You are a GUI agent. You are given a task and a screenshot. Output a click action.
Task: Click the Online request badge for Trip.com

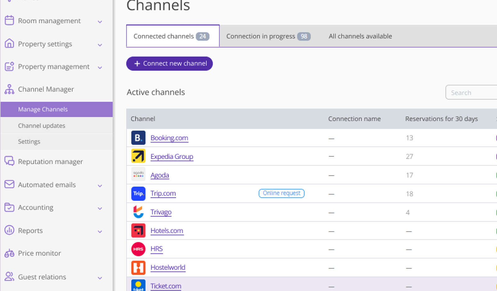[281, 193]
